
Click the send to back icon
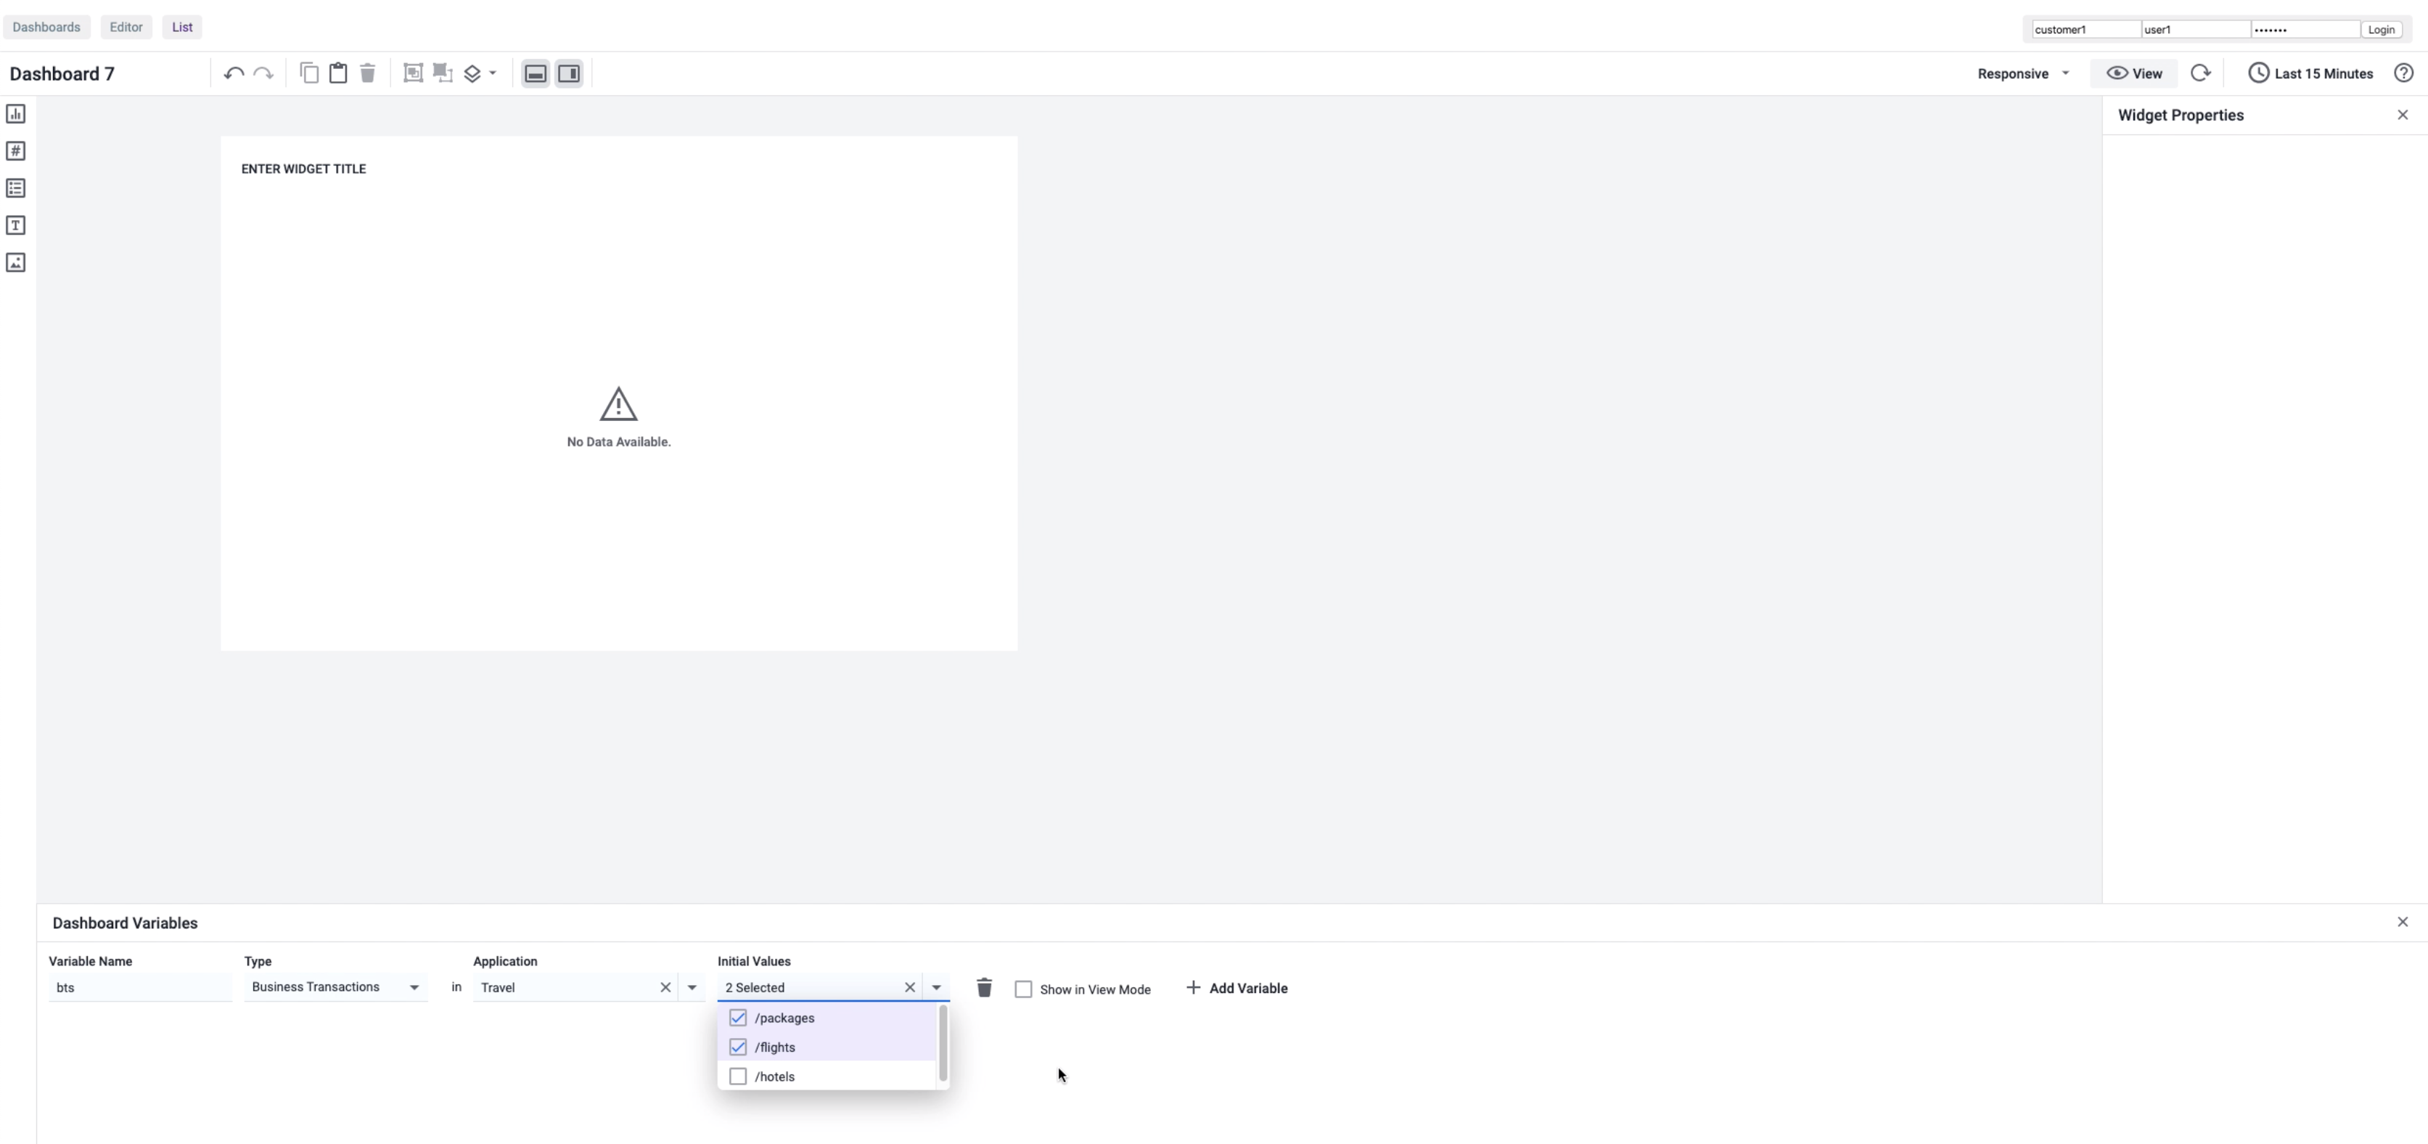[443, 73]
